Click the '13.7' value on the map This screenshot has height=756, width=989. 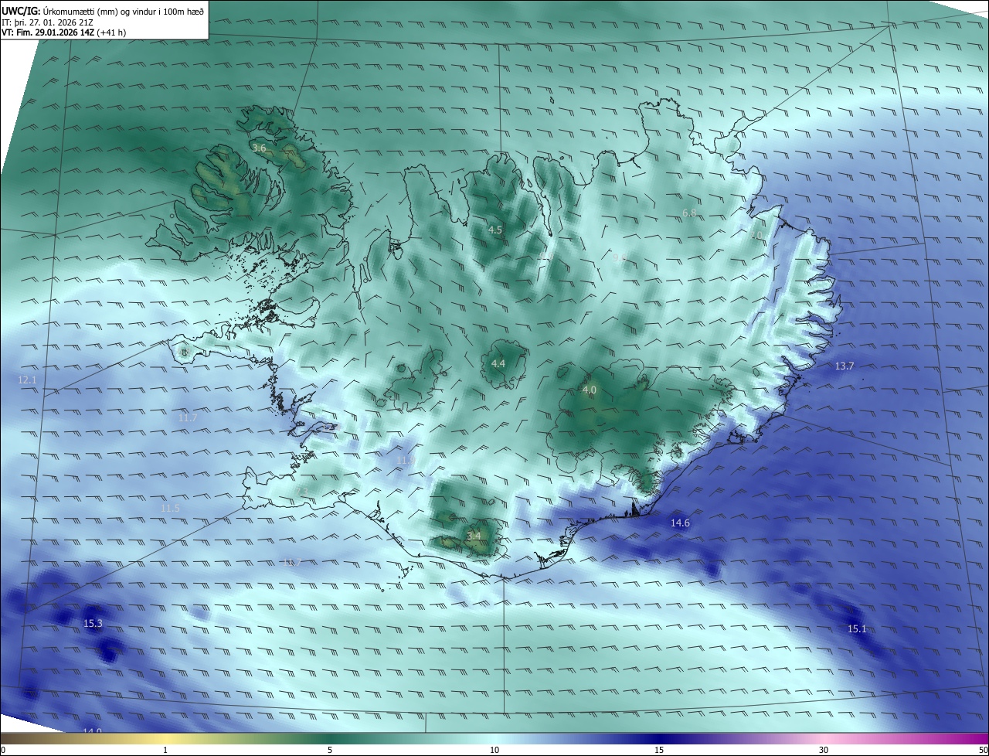[x=845, y=366]
